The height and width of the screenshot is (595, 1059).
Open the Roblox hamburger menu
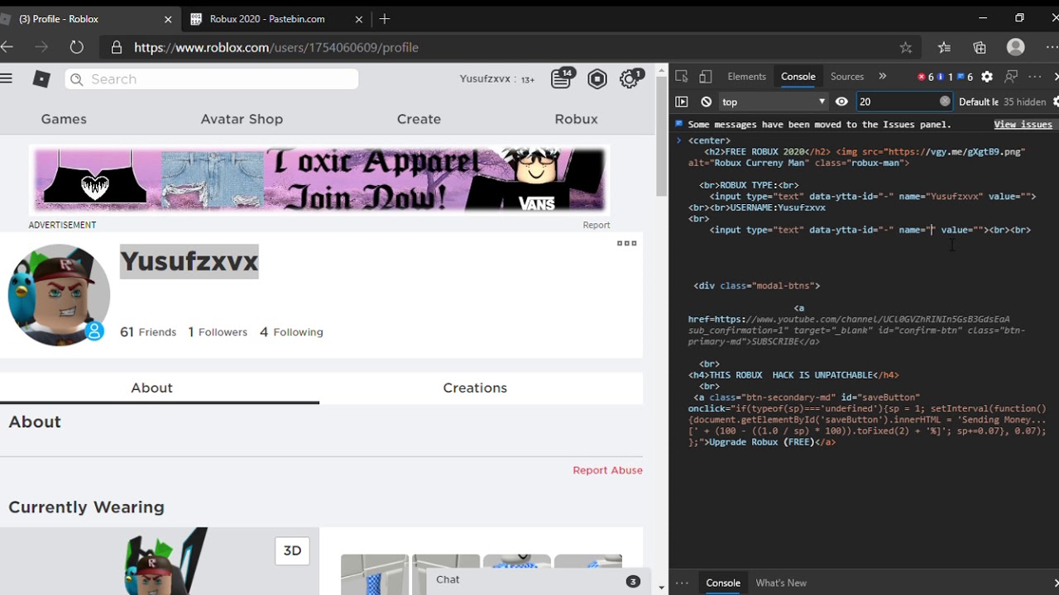pyautogui.click(x=7, y=79)
